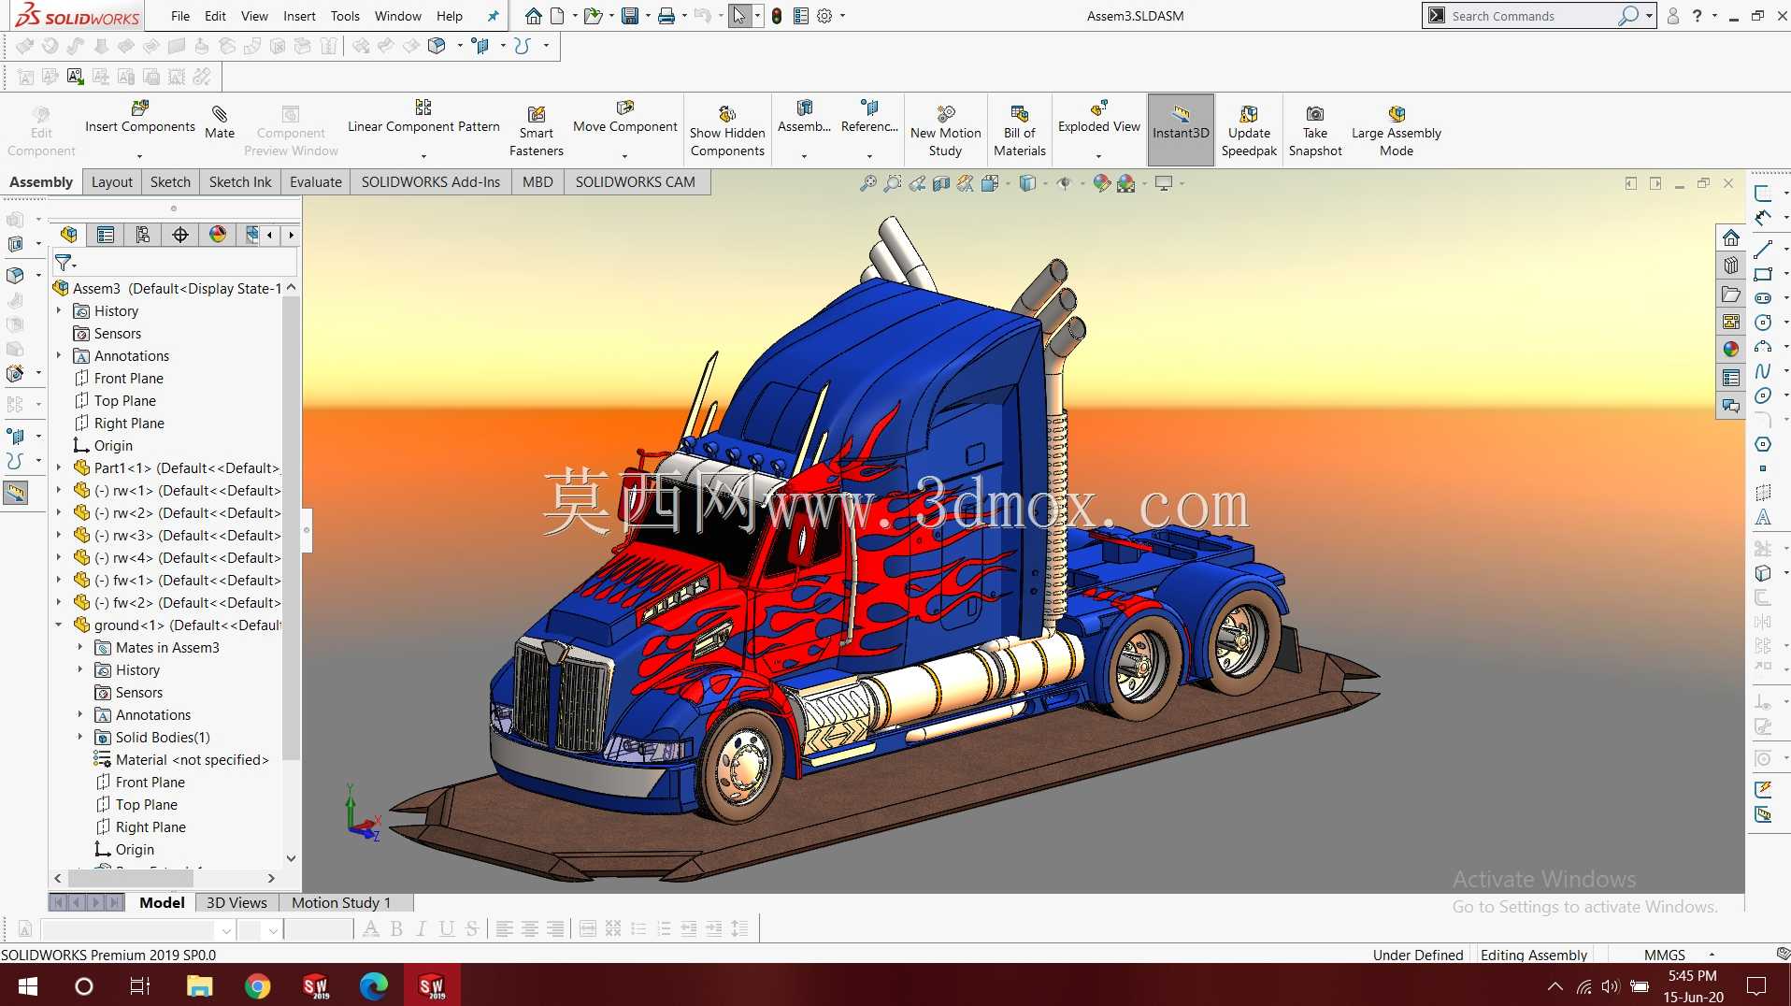Pin the SOLIDWORKS menu bar
The width and height of the screenshot is (1791, 1006).
(x=493, y=16)
